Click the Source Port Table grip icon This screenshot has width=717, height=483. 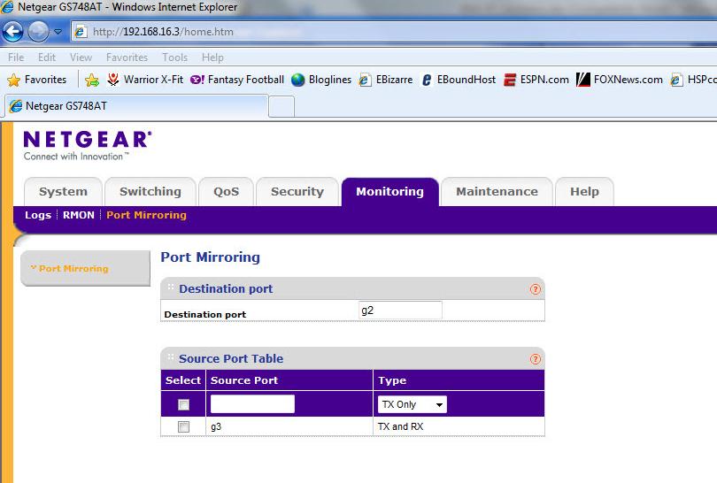click(171, 356)
